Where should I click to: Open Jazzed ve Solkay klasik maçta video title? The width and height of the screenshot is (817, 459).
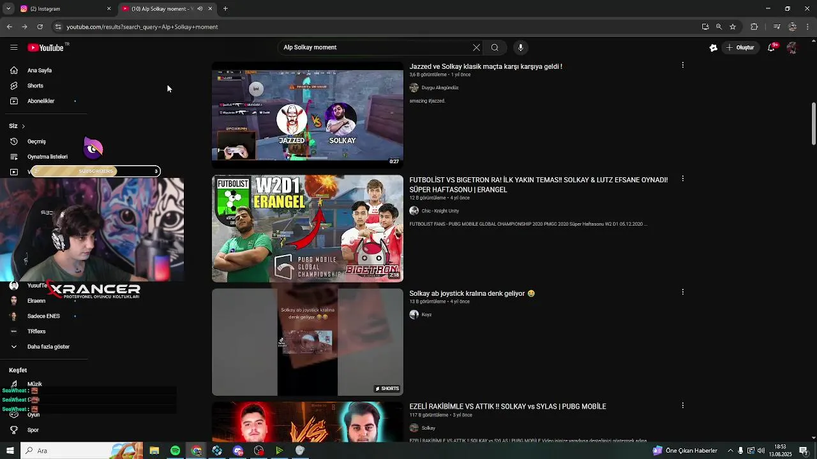coord(486,66)
